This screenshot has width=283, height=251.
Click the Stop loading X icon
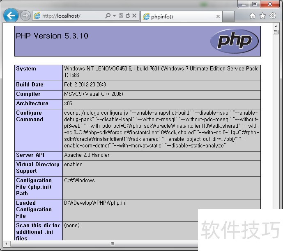click(134, 16)
